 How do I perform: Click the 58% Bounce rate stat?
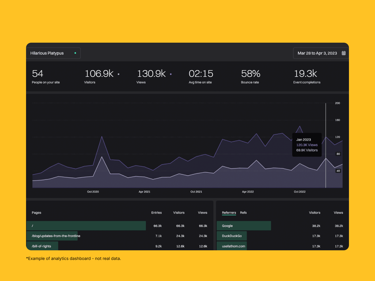(251, 76)
